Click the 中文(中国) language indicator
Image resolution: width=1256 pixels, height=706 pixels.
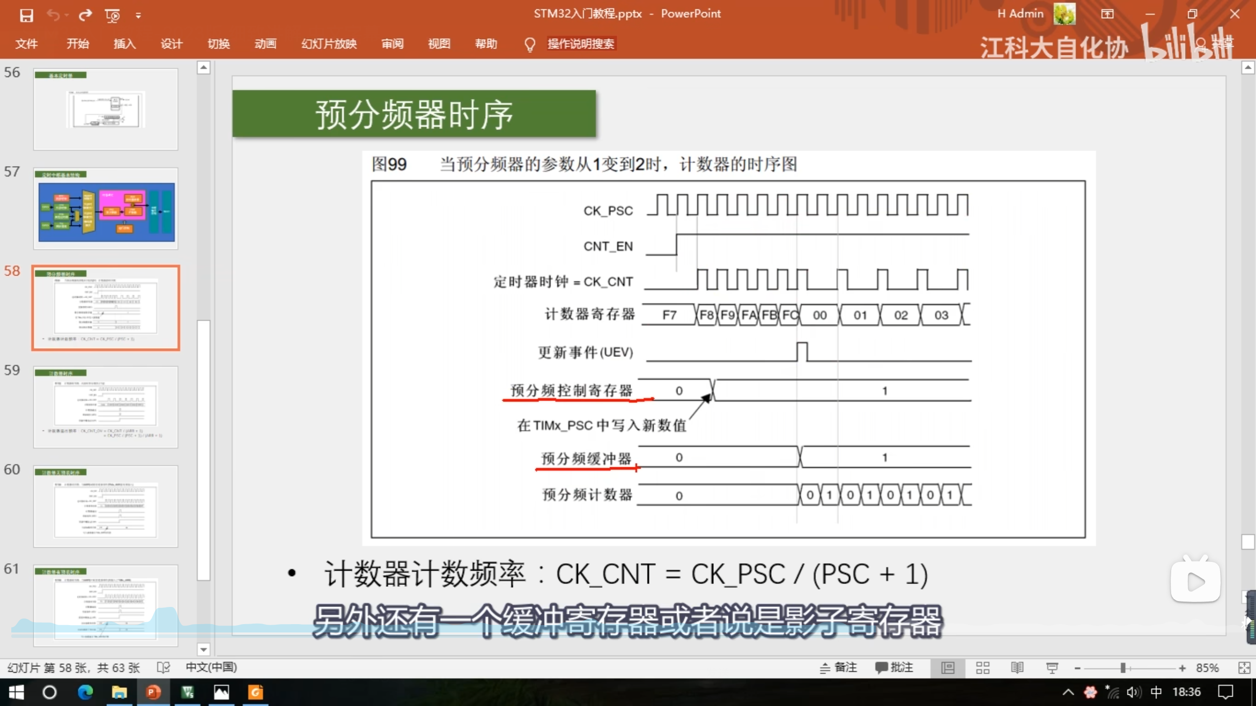click(211, 668)
